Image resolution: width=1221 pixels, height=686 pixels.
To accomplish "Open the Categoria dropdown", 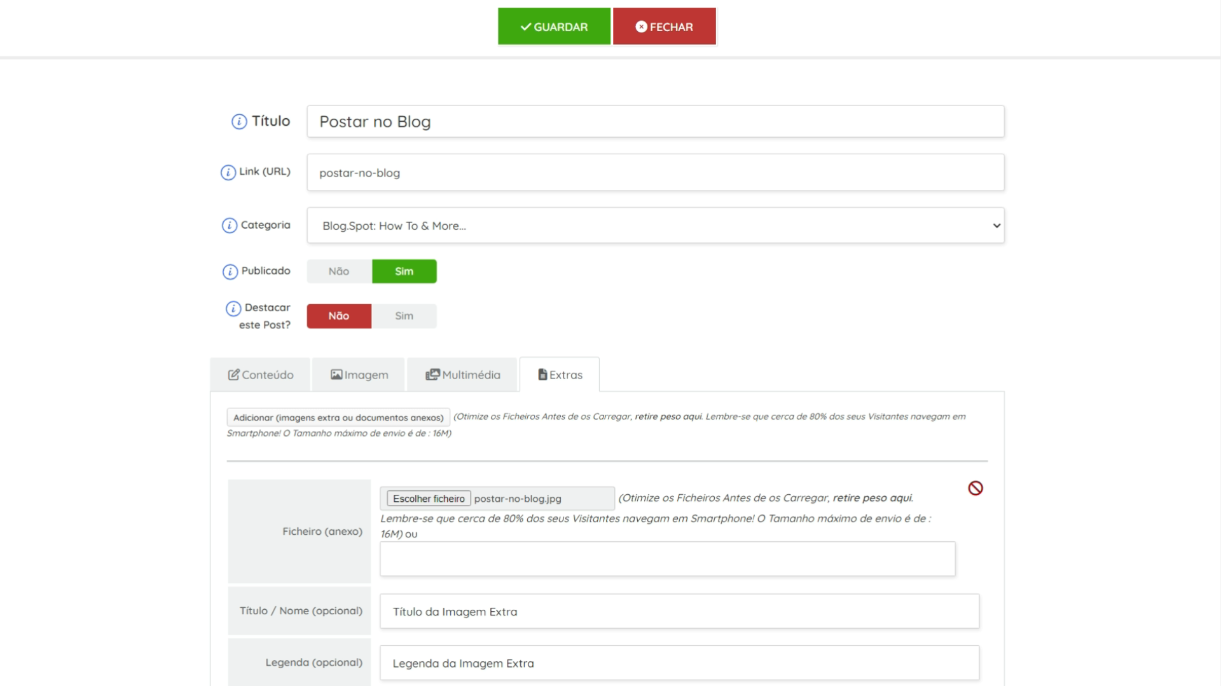I will (x=655, y=225).
